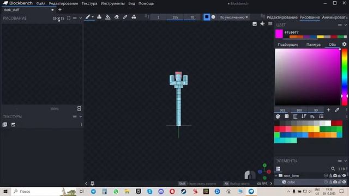Select the copy brush stamp tool
The width and height of the screenshot is (349, 196).
tap(99, 17)
